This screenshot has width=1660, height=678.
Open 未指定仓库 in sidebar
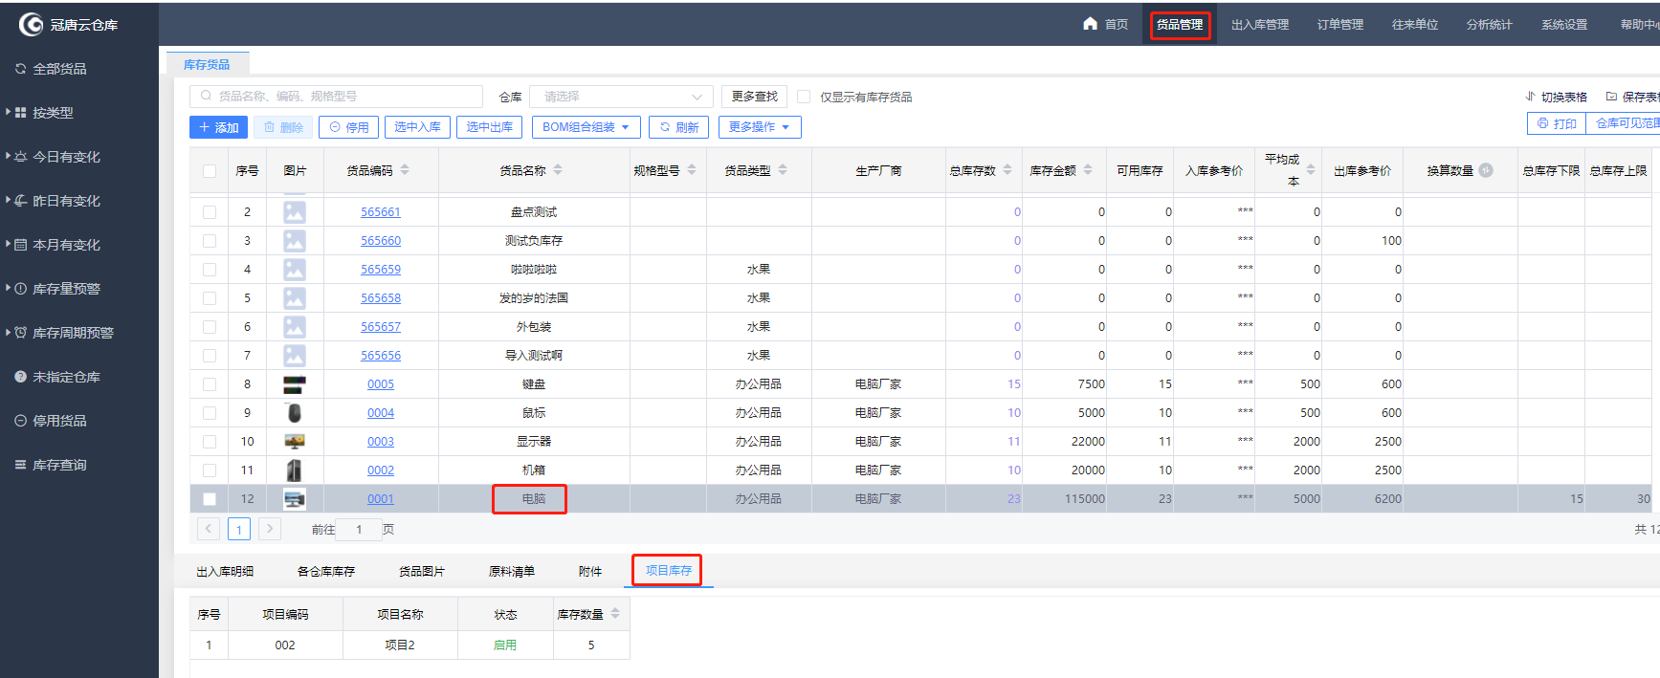pos(66,377)
